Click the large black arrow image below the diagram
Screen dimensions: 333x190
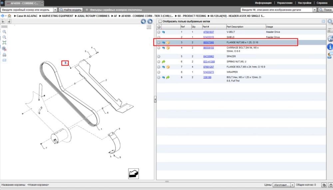134,174
